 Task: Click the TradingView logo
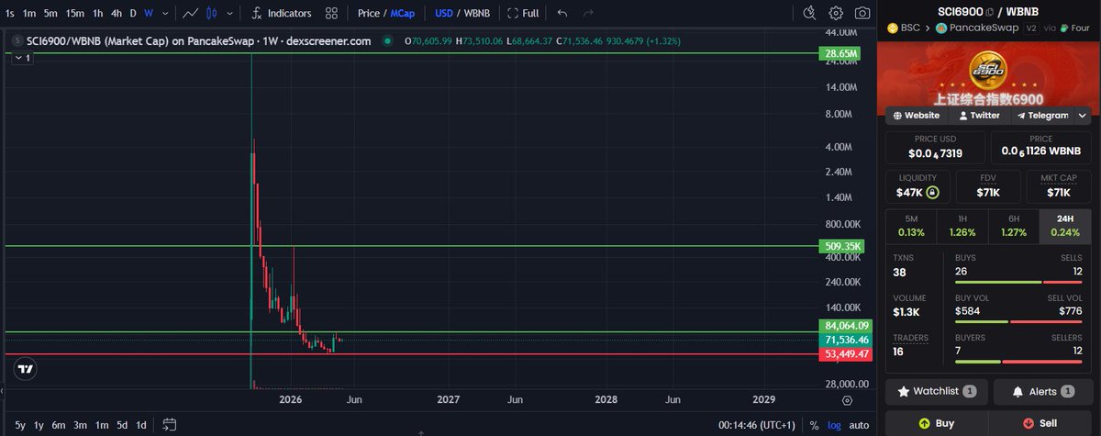click(x=26, y=369)
